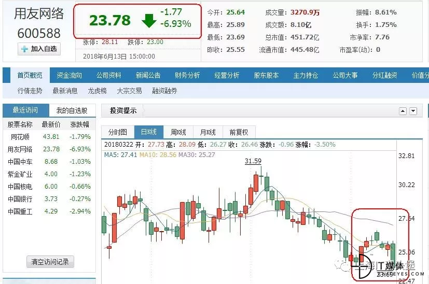Screen dimensions: 429x284
Task: Click the 涨跌幅 column header
Action: tap(80, 125)
